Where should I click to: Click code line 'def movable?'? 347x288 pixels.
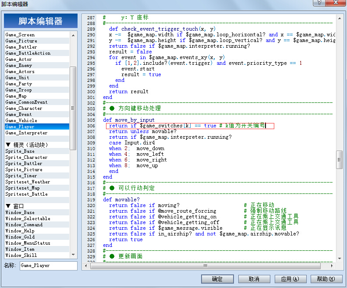click(121, 200)
